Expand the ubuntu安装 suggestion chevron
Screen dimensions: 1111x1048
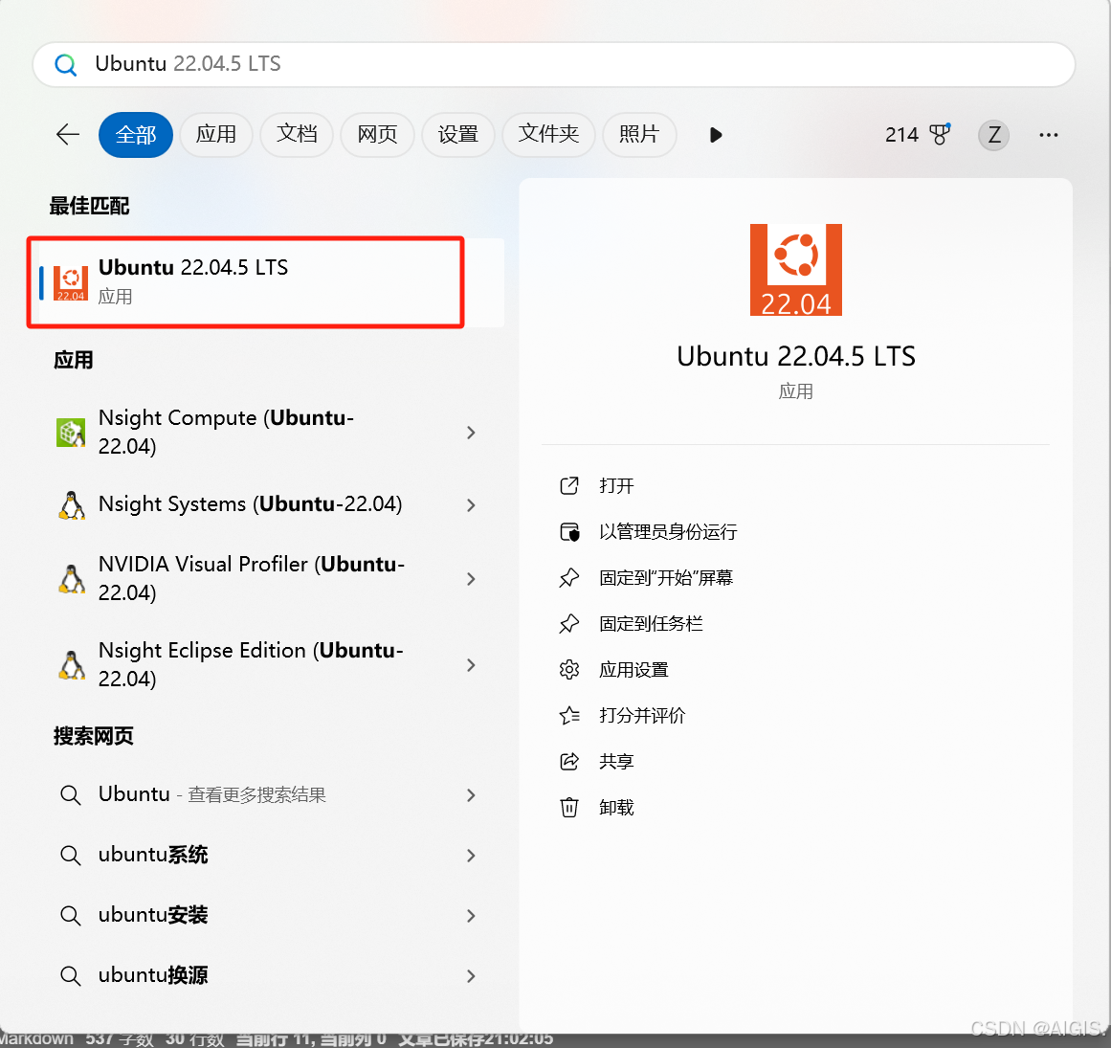(x=471, y=916)
